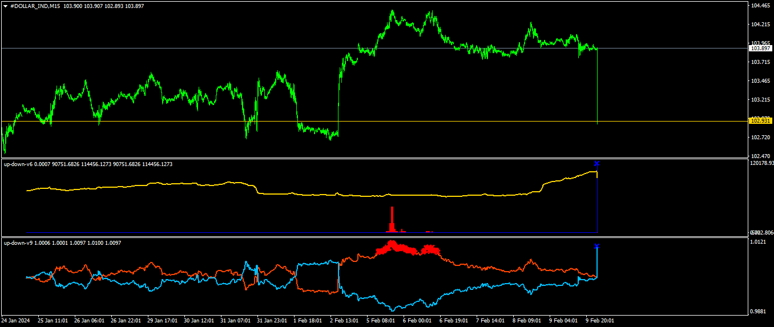The image size is (774, 327).
Task: Click the triangle arrow beside #DOLLAR_IND,M15
Action: (x=6, y=5)
